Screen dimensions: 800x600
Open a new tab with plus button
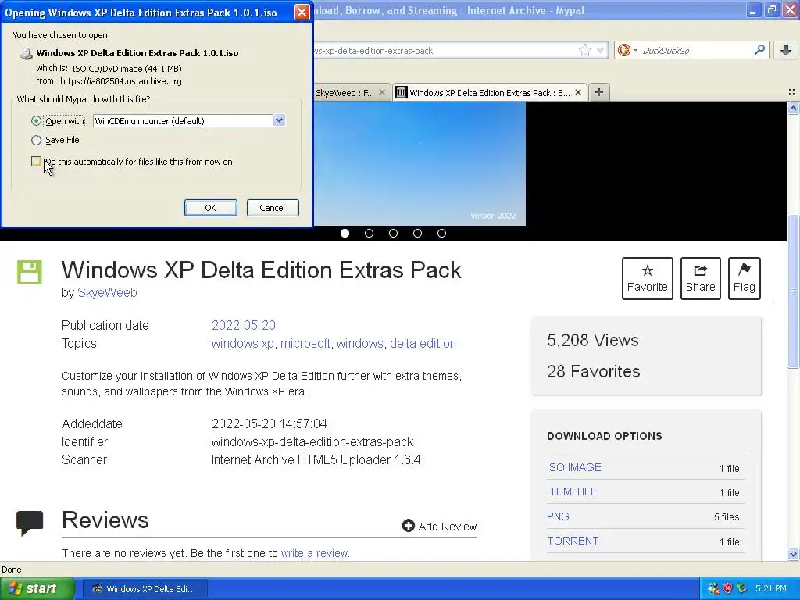click(x=599, y=92)
